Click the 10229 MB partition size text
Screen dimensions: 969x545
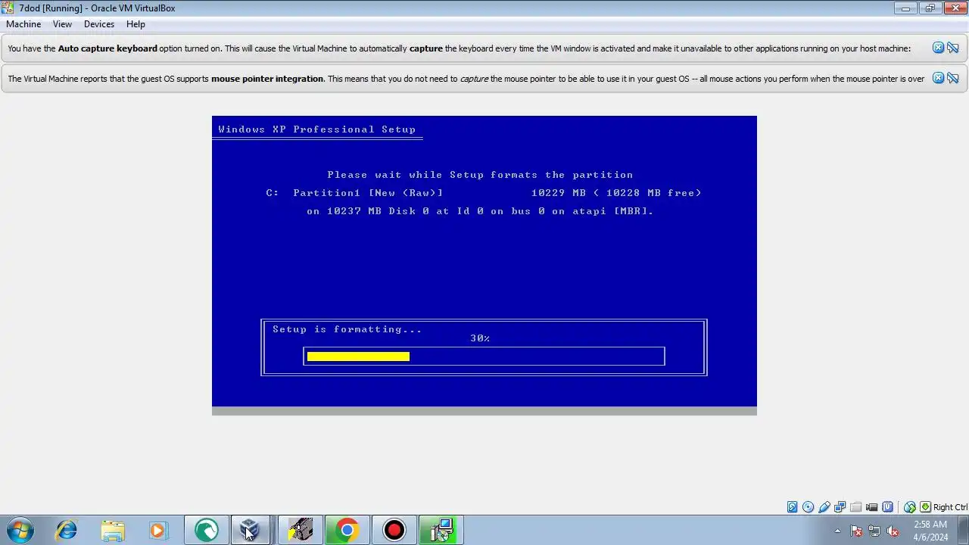pyautogui.click(x=559, y=193)
